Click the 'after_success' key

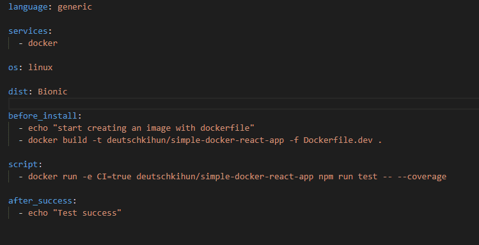40,201
